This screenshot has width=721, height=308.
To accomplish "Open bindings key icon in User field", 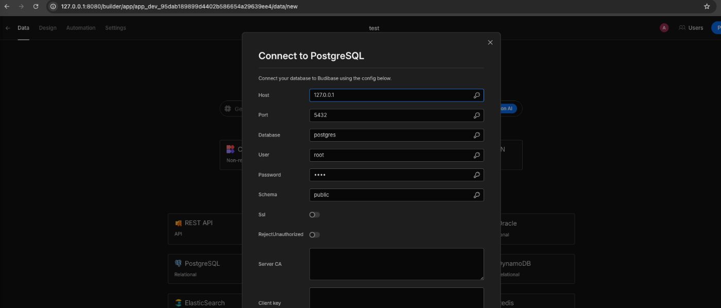I will [477, 155].
